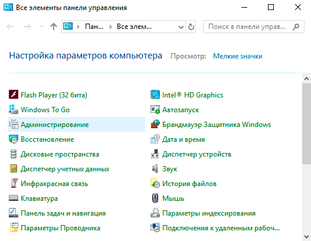
Task: Open the Инфракрасная связь link
Action: click(54, 184)
